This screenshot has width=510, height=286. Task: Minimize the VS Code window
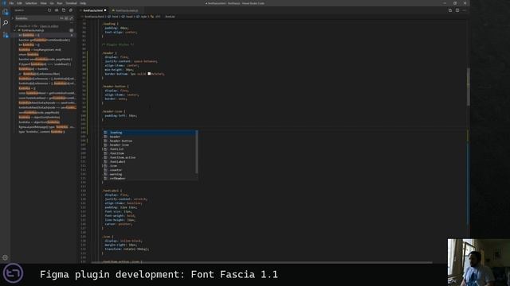(445, 3)
